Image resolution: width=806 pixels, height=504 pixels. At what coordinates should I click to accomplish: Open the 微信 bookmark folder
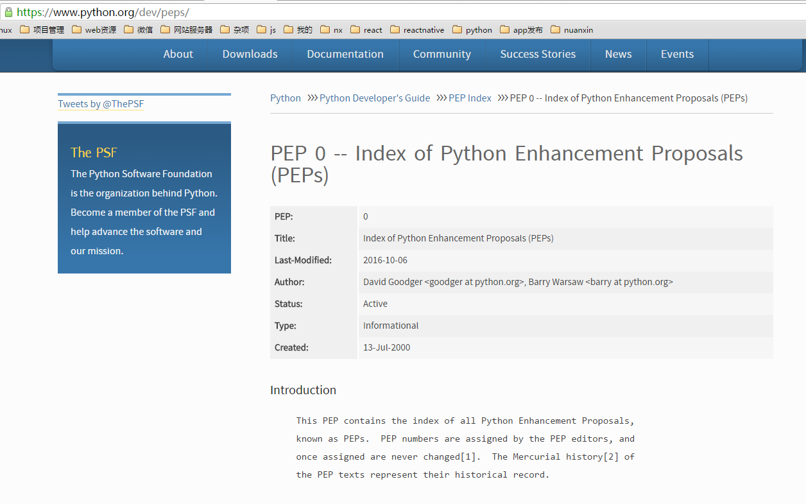coord(139,30)
